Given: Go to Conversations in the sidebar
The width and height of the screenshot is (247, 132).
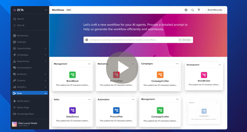Looking at the screenshot, I should tap(24, 68).
